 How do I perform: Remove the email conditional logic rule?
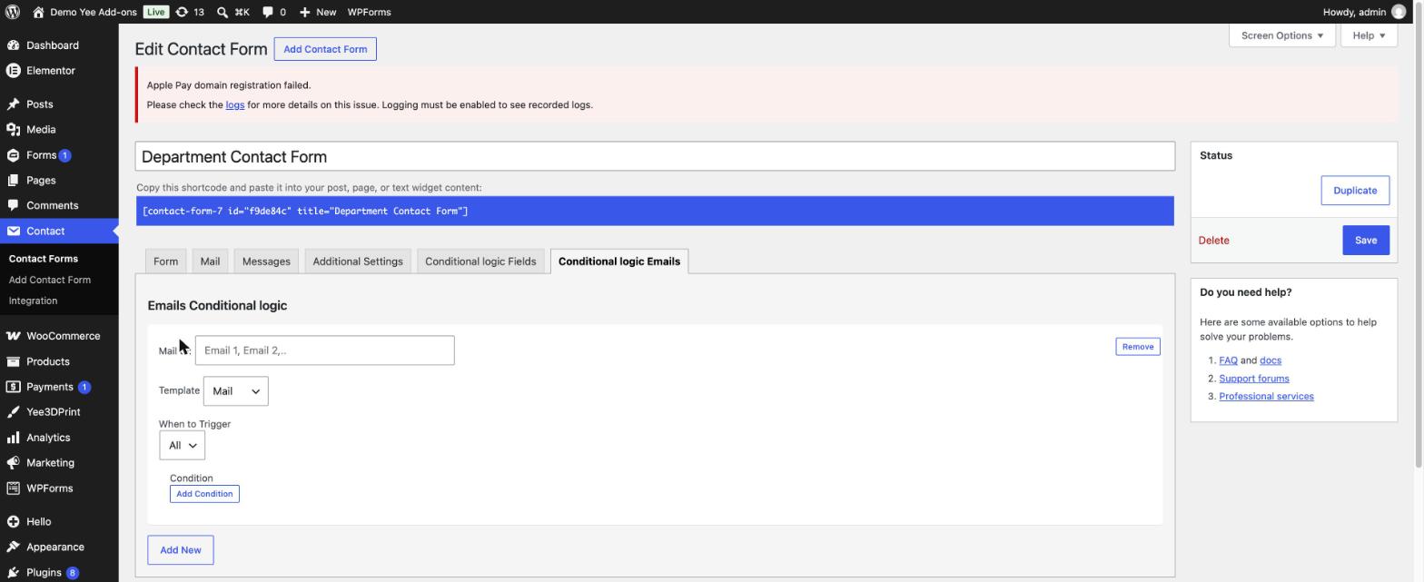click(x=1137, y=347)
